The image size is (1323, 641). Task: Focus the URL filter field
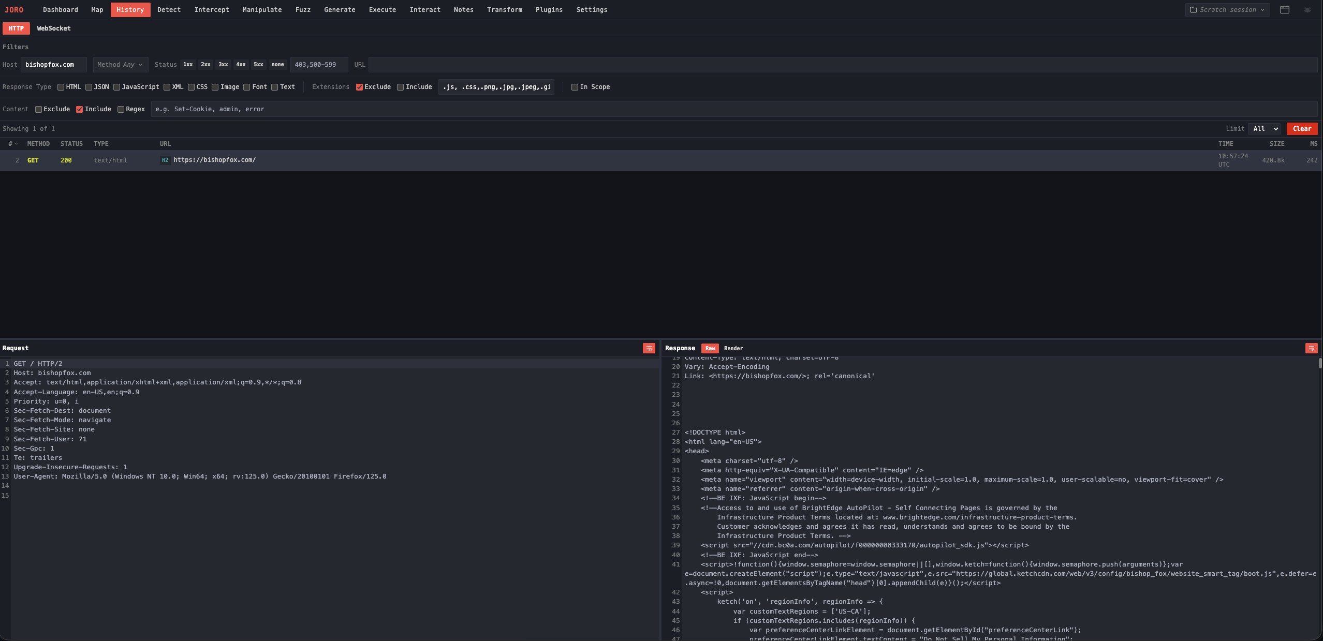(843, 65)
